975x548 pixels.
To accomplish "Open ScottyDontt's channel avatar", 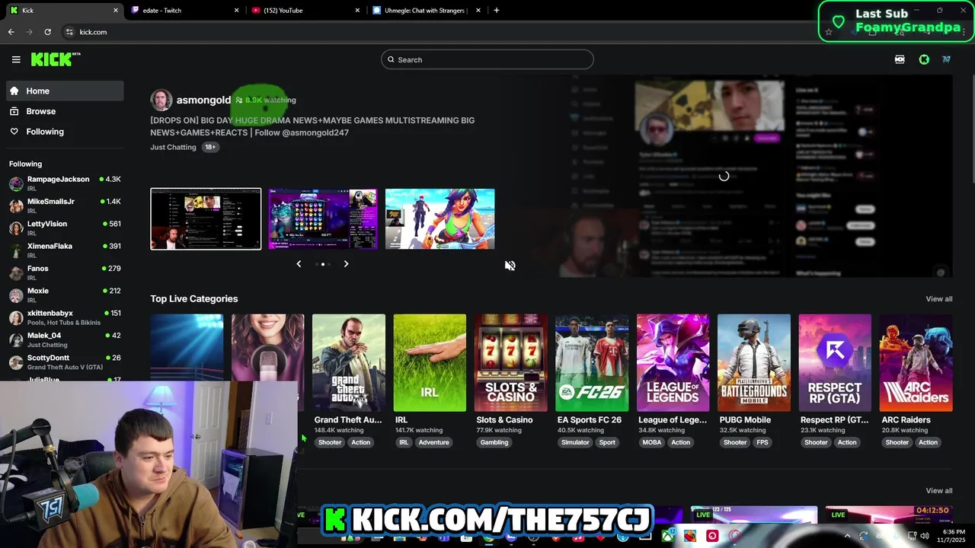I will (x=16, y=362).
